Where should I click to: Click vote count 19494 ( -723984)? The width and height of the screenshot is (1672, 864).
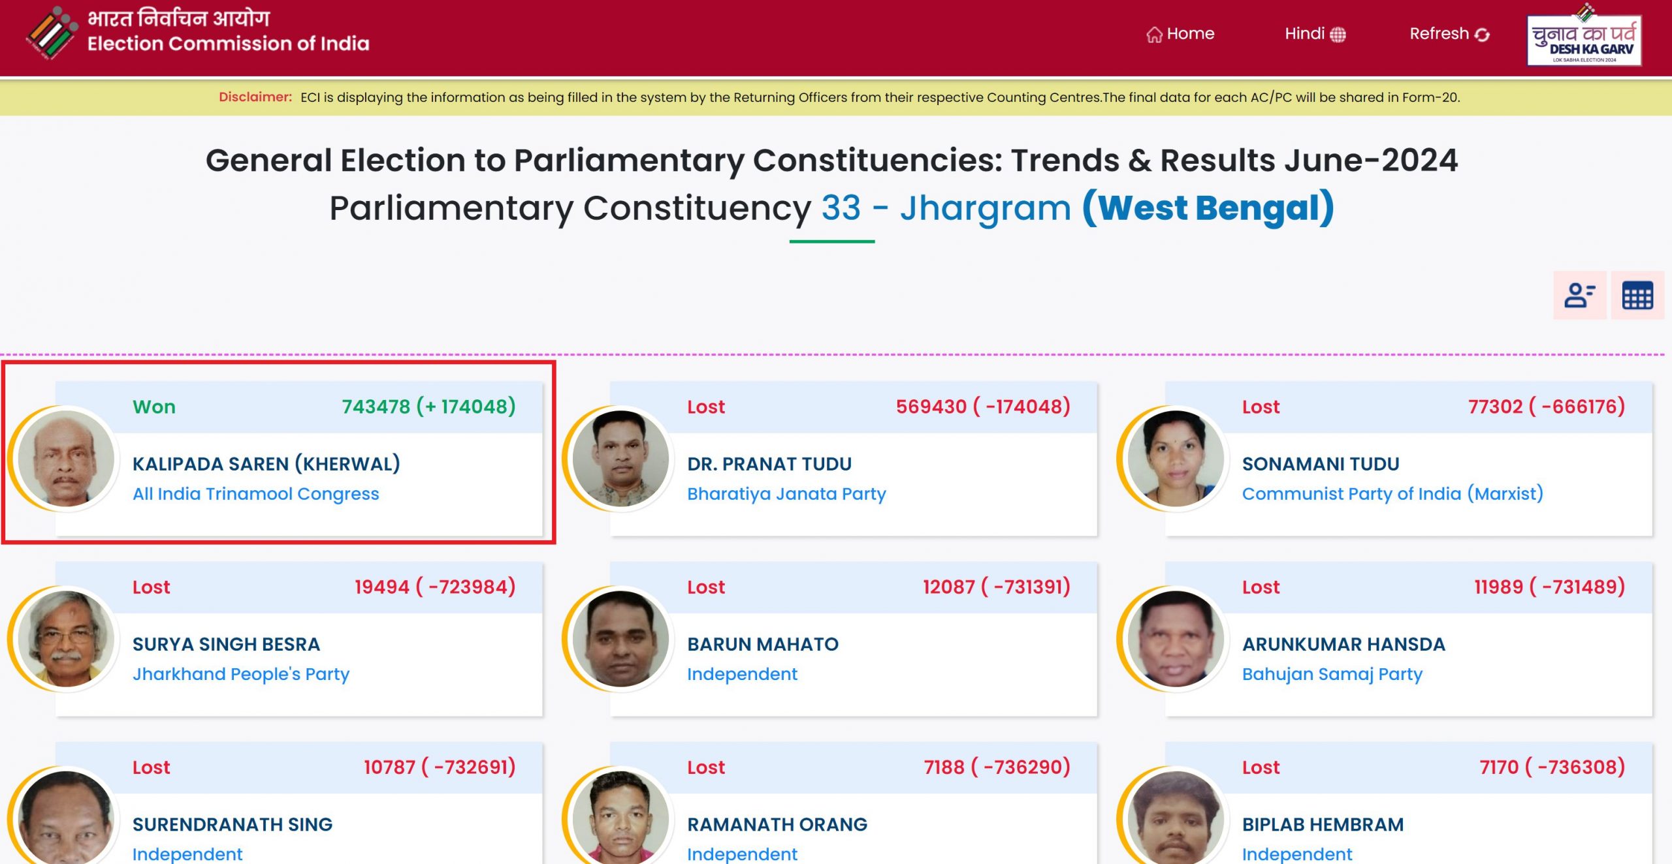click(x=435, y=587)
